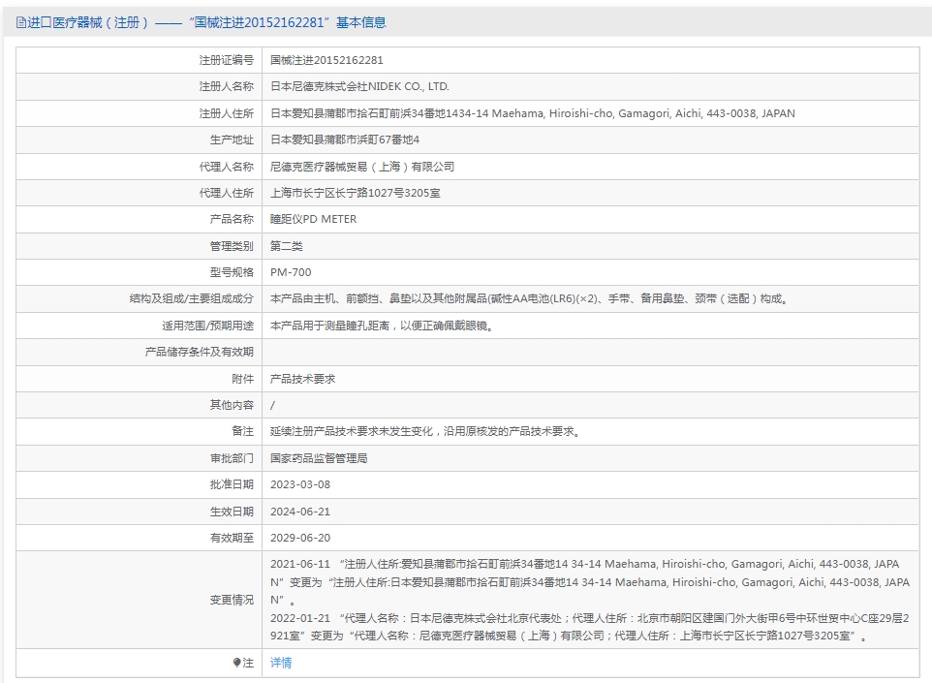Click the 有效期至 row label
Image resolution: width=932 pixels, height=683 pixels.
[x=232, y=538]
